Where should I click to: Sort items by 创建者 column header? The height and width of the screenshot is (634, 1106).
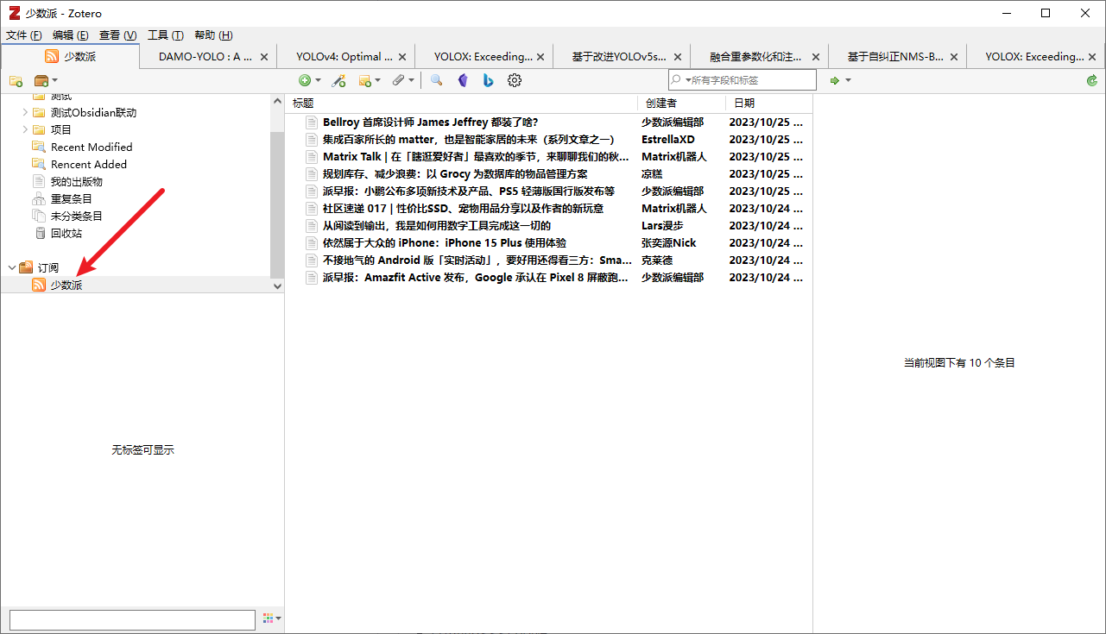pyautogui.click(x=682, y=103)
